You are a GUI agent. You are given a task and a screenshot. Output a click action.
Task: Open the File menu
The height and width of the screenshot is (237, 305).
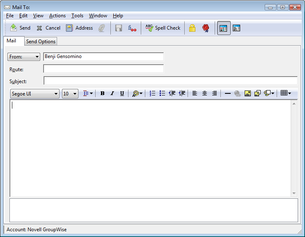[x=10, y=16]
